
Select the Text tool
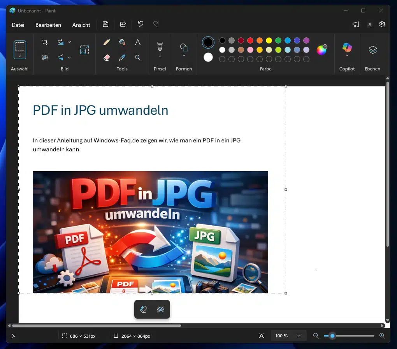[x=138, y=42]
